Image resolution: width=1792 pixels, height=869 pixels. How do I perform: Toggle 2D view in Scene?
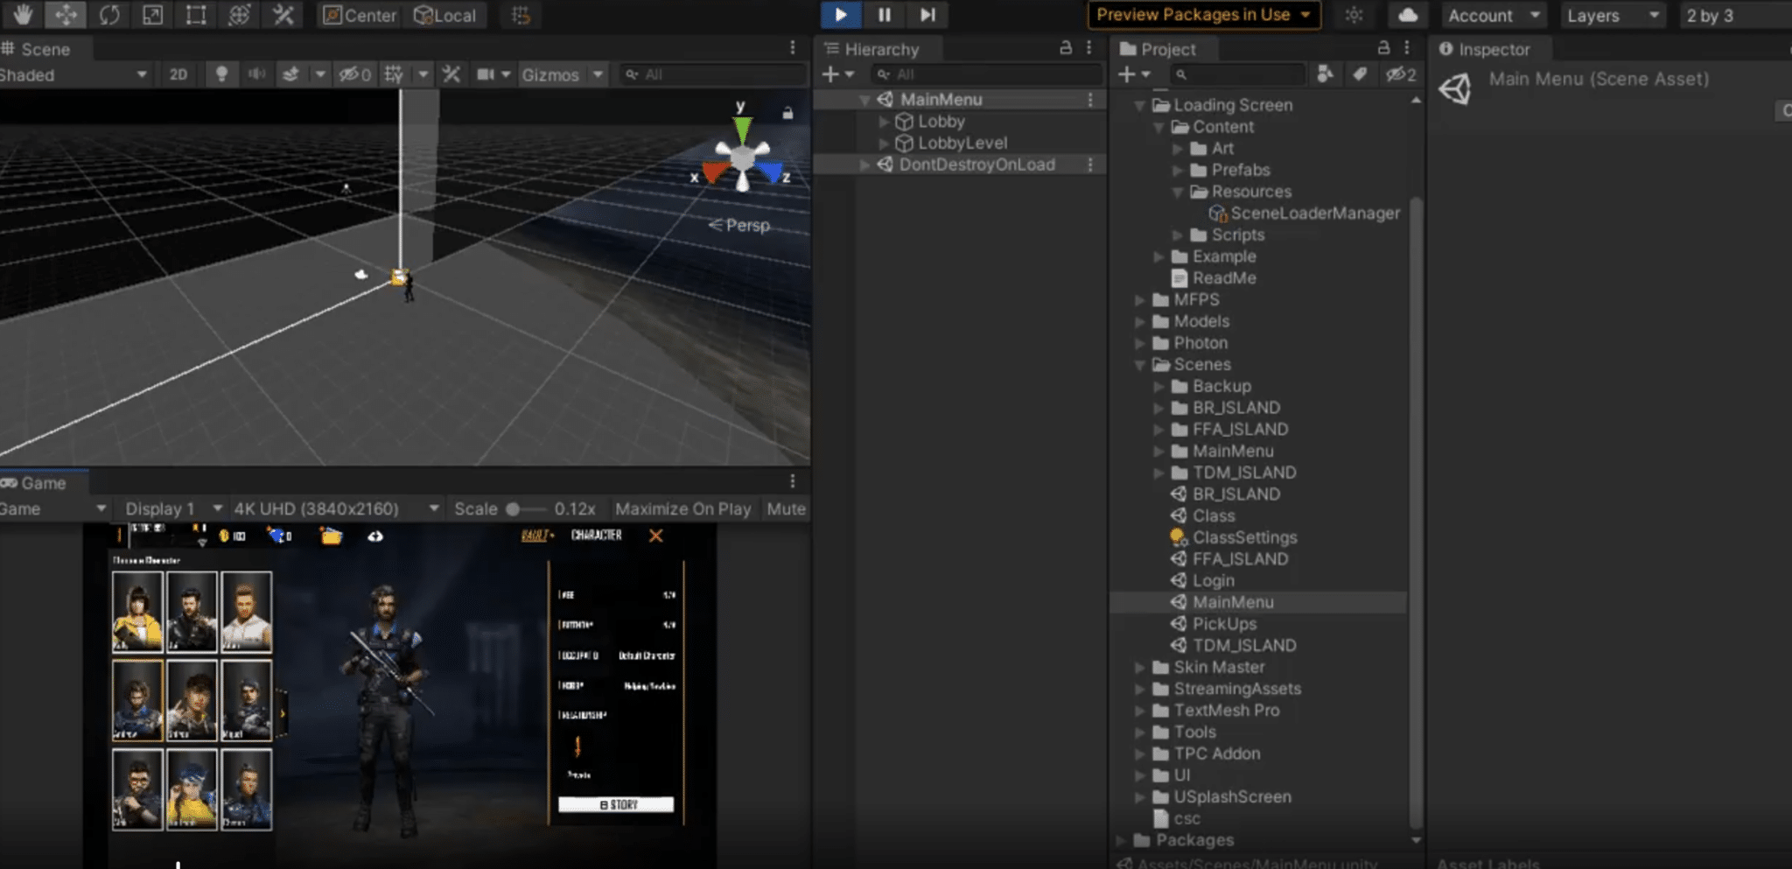pos(178,74)
